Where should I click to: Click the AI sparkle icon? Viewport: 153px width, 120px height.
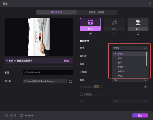(7, 61)
